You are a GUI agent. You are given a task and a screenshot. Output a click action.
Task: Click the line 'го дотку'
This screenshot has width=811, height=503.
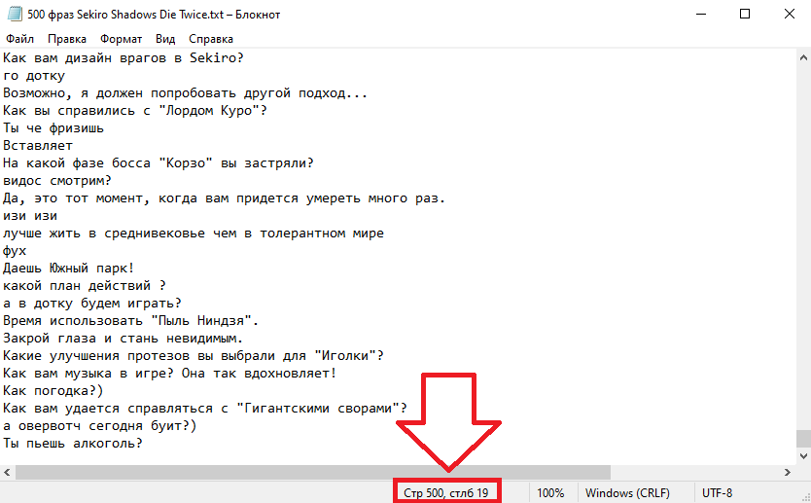34,76
